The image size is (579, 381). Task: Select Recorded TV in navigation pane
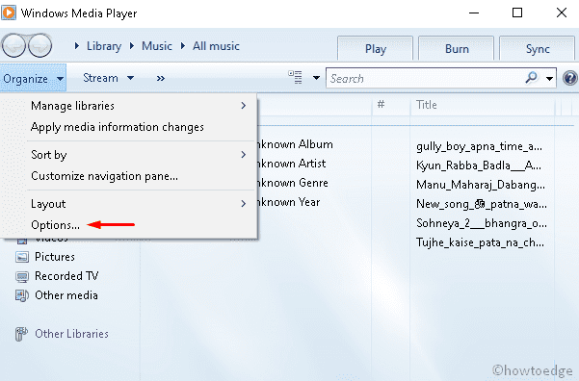pos(66,276)
